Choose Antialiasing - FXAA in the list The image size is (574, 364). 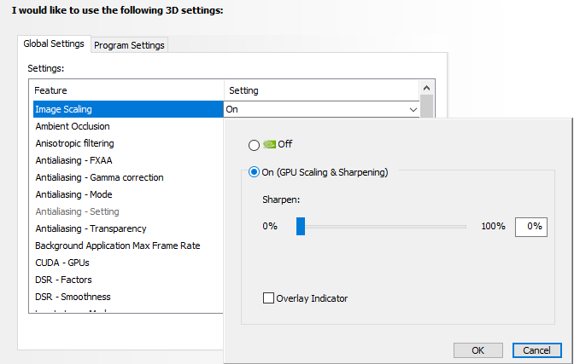click(75, 160)
